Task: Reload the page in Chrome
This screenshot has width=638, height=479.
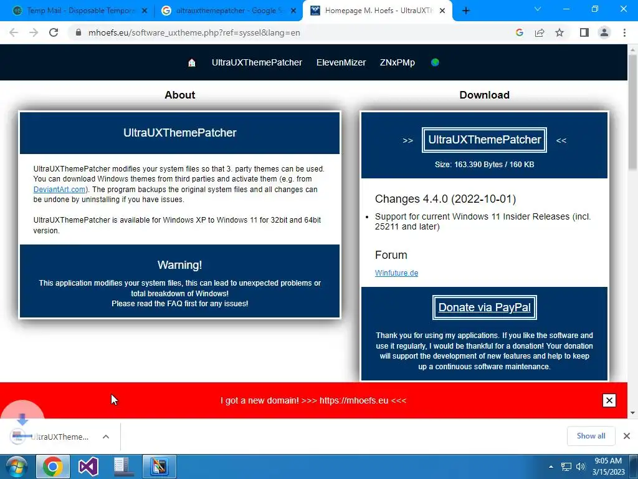Action: 54,32
